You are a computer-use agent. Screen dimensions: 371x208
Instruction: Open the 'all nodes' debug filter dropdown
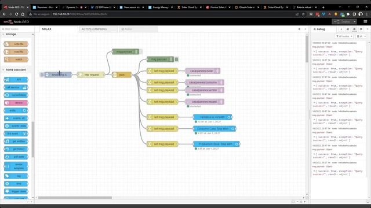[344, 36]
